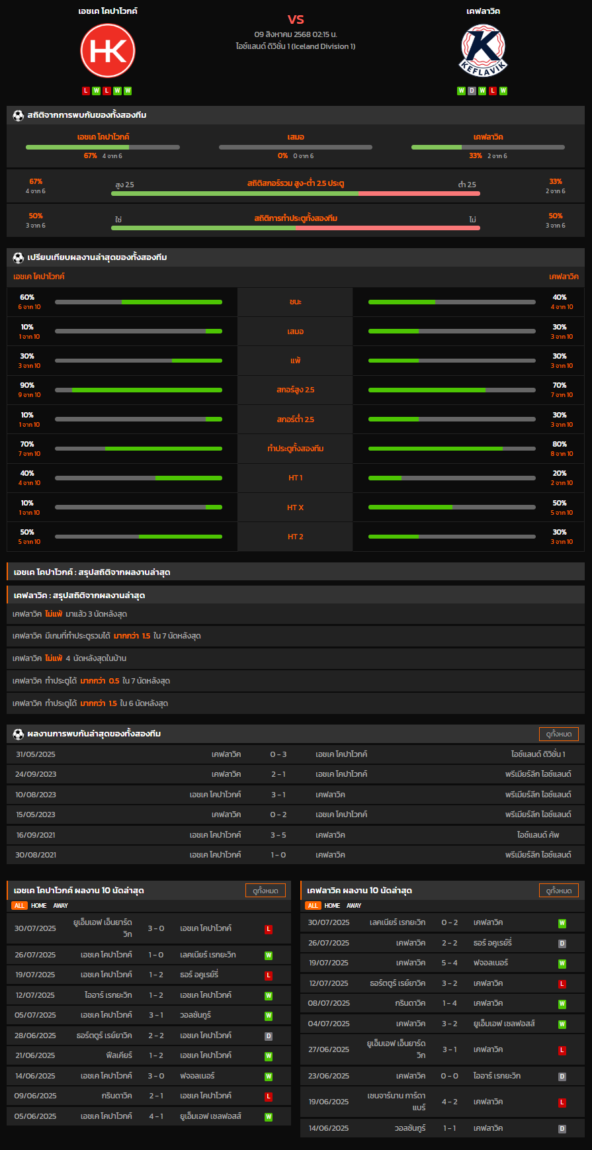Collapse เคฟลาวิค สรุปสถิติจากผลงานล่าสุด section

tap(296, 595)
